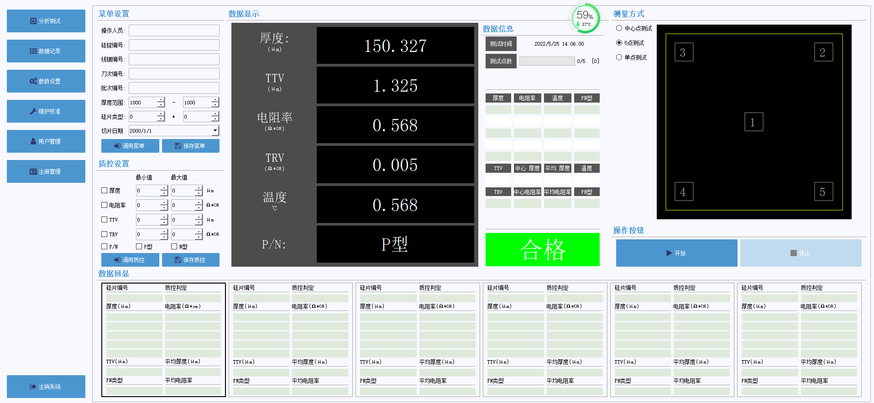Enable the TRV quality control checkbox
The image size is (874, 403).
point(104,234)
